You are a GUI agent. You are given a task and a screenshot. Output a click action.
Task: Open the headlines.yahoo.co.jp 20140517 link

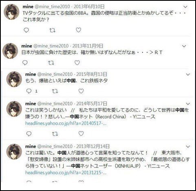(x=66, y=123)
